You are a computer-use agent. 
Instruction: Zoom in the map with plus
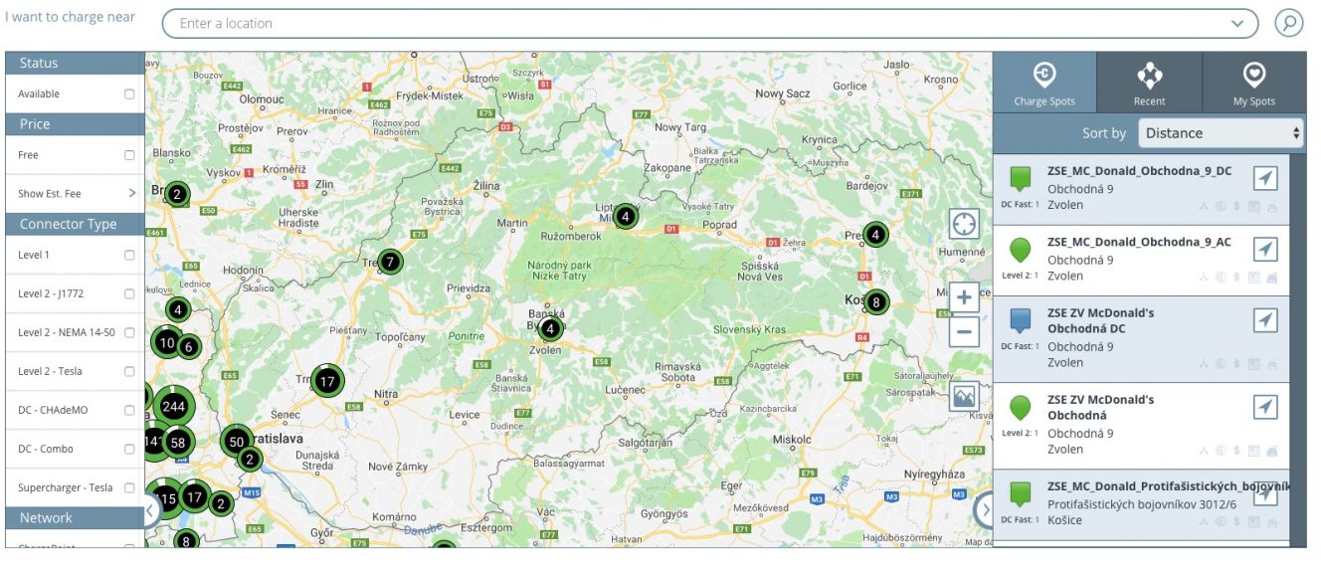pos(964,296)
